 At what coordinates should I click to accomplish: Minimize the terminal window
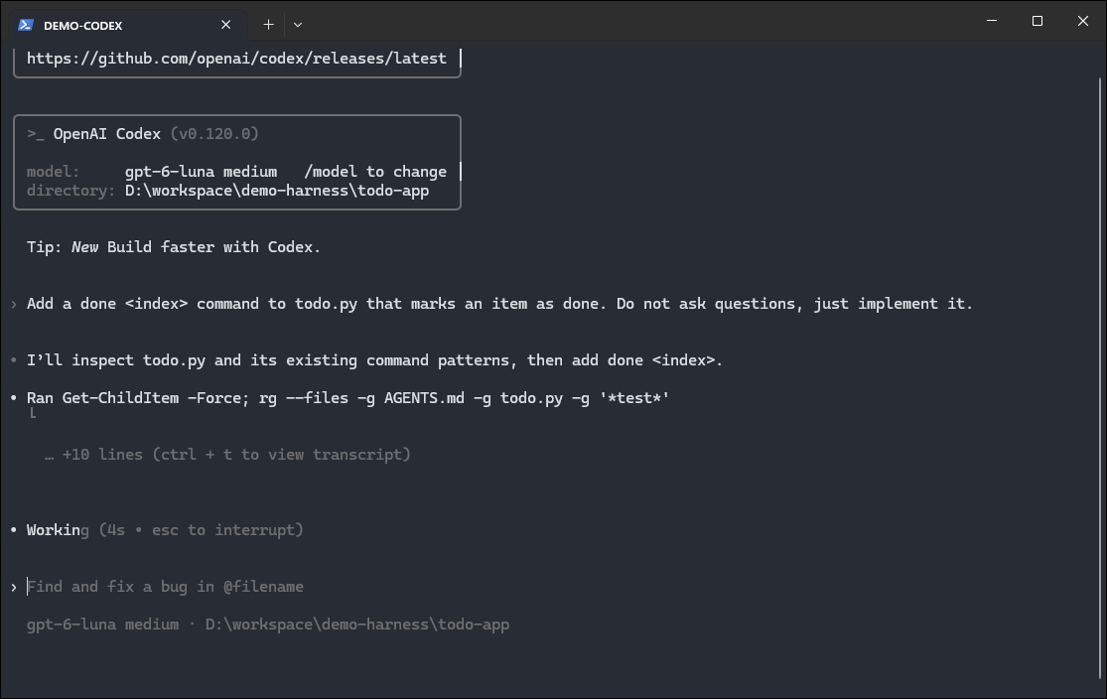(x=992, y=21)
